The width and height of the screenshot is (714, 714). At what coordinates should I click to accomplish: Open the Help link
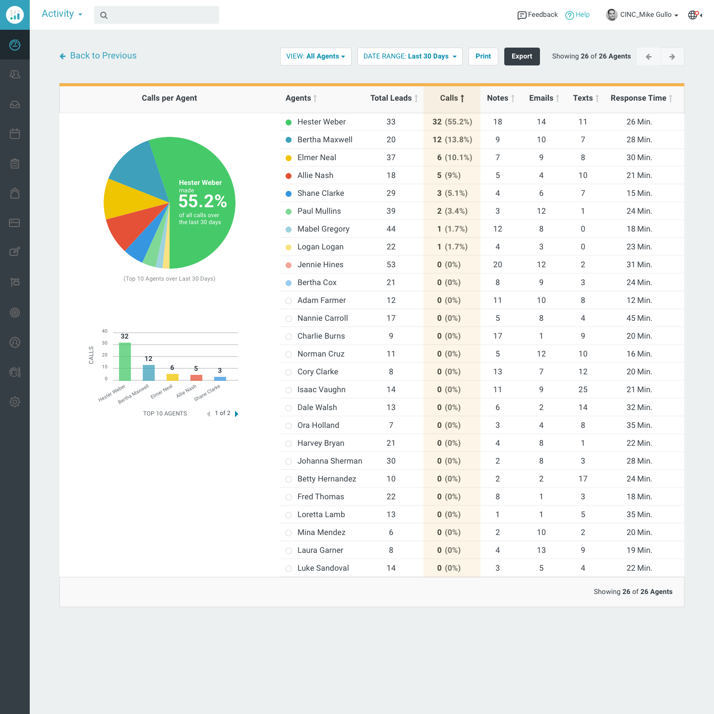[x=583, y=15]
